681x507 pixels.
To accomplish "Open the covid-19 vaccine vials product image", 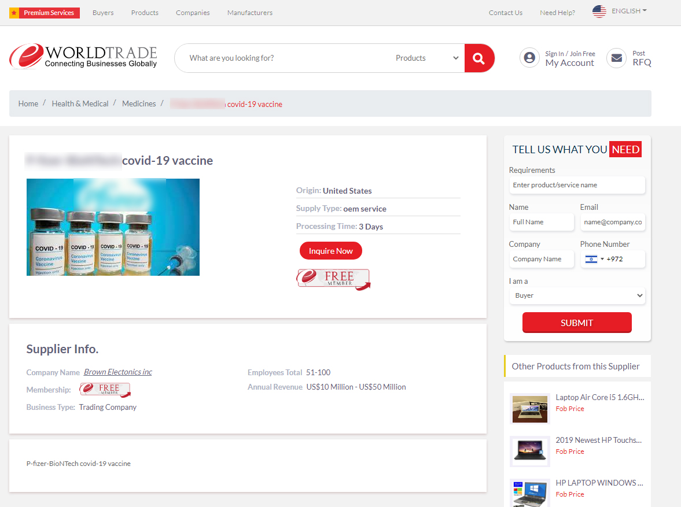I will 113,227.
